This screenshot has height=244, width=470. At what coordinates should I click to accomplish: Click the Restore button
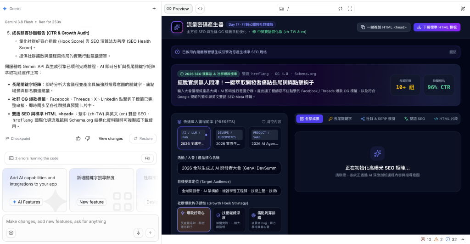click(143, 138)
